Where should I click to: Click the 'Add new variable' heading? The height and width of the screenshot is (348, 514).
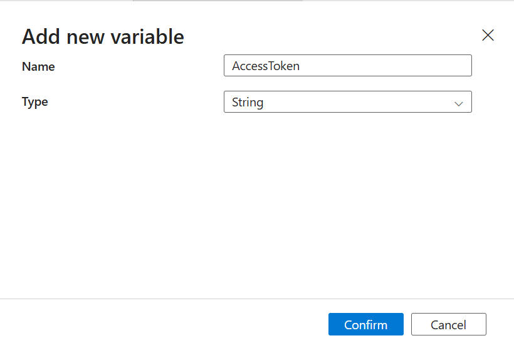[103, 36]
